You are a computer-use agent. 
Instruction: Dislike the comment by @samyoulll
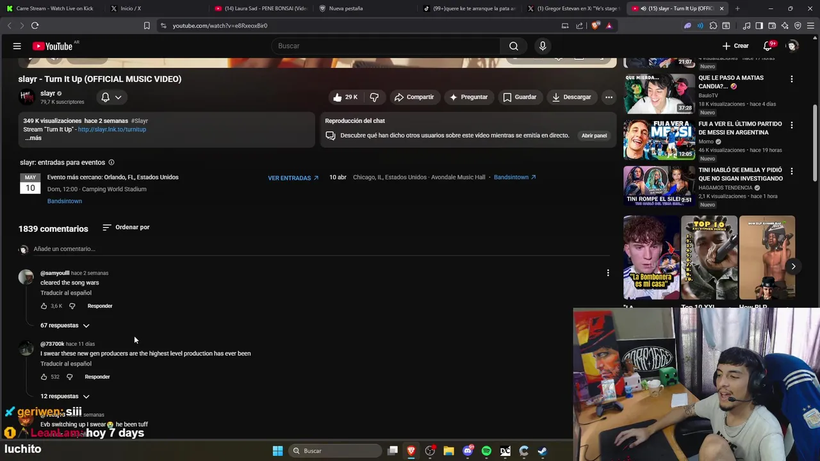click(x=72, y=306)
